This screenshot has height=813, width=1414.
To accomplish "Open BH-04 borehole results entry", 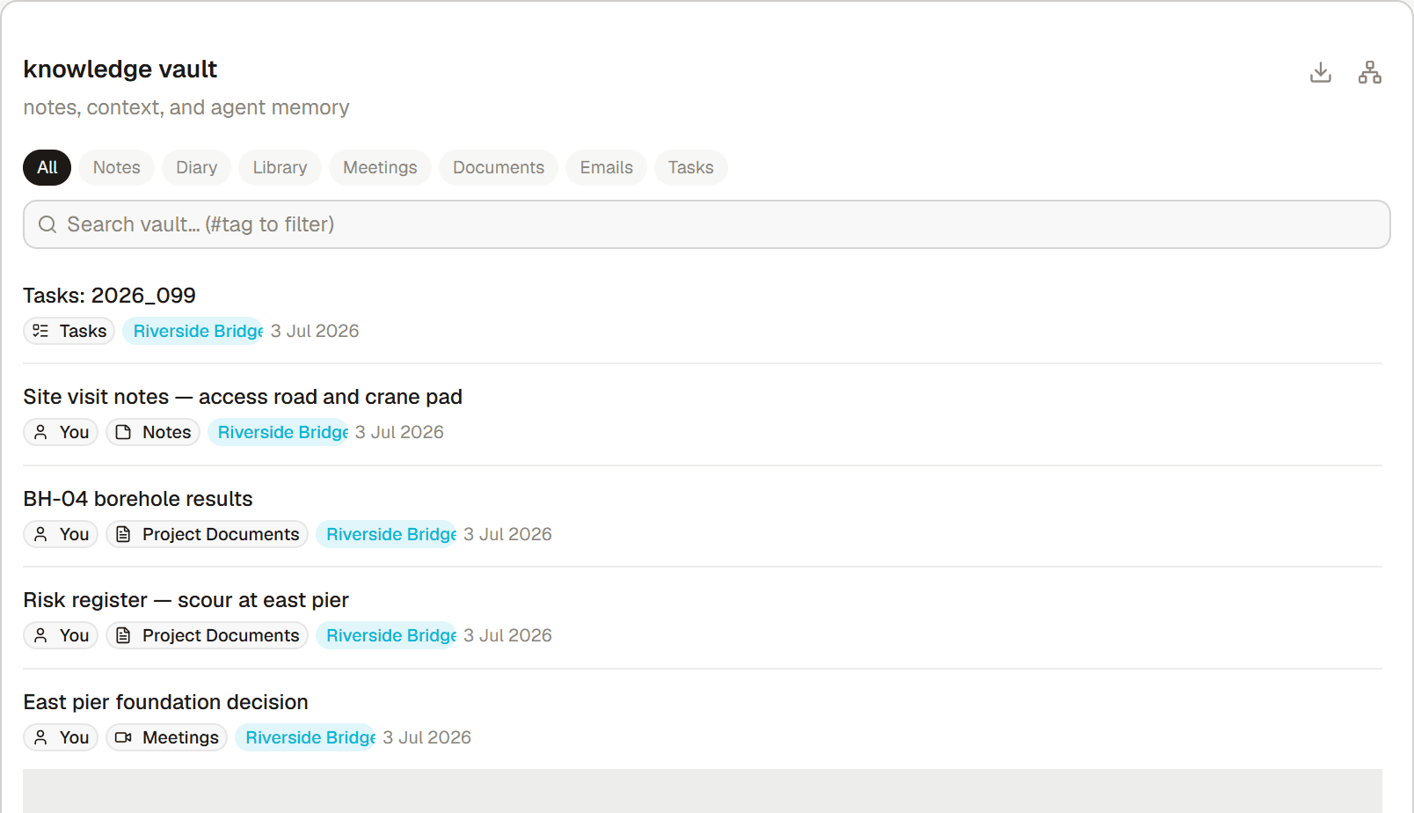I will [x=138, y=499].
